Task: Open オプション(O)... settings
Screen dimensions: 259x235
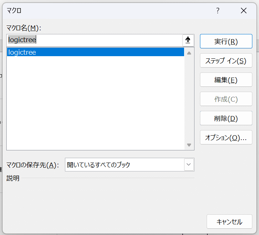Action: pos(226,137)
